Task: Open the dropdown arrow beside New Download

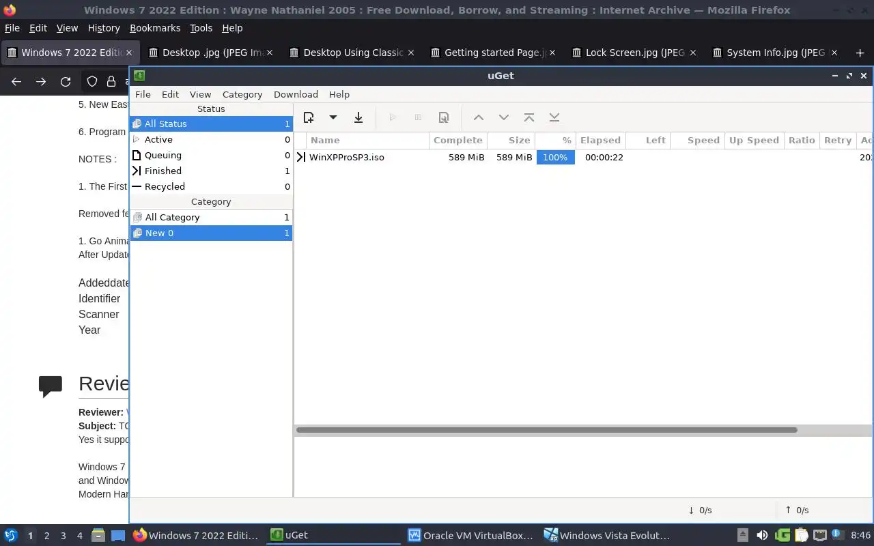Action: (333, 117)
